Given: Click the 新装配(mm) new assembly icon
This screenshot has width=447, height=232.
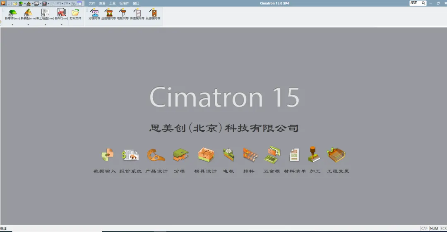Looking at the screenshot, I should point(28,12).
